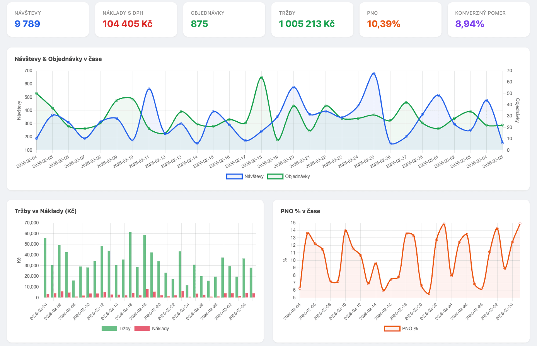This screenshot has height=346, width=537.
Task: Click the NÁKLADY S DPH card showing 104 405 Kč
Action: 136,19
